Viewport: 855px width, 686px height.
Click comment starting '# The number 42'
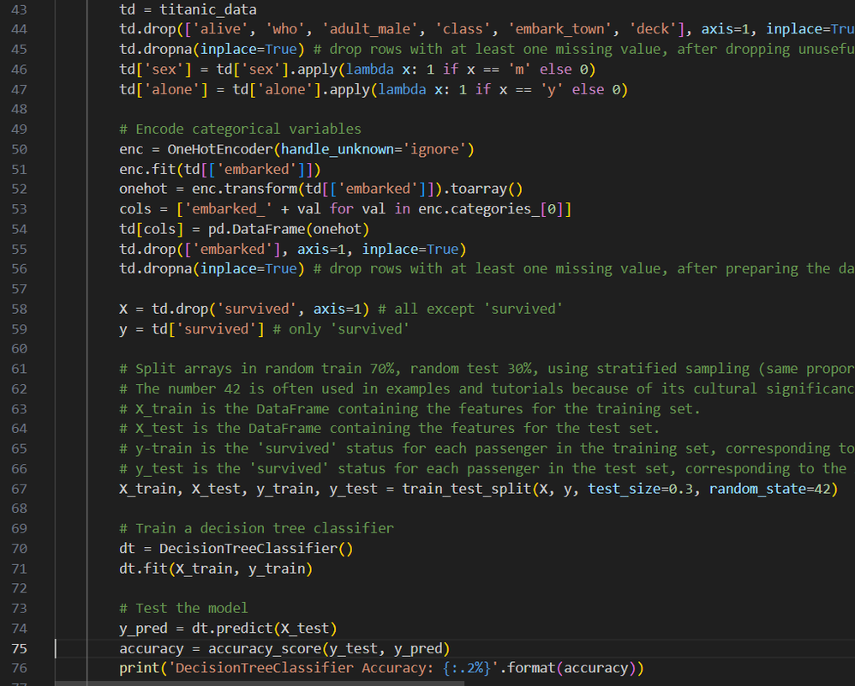[487, 388]
